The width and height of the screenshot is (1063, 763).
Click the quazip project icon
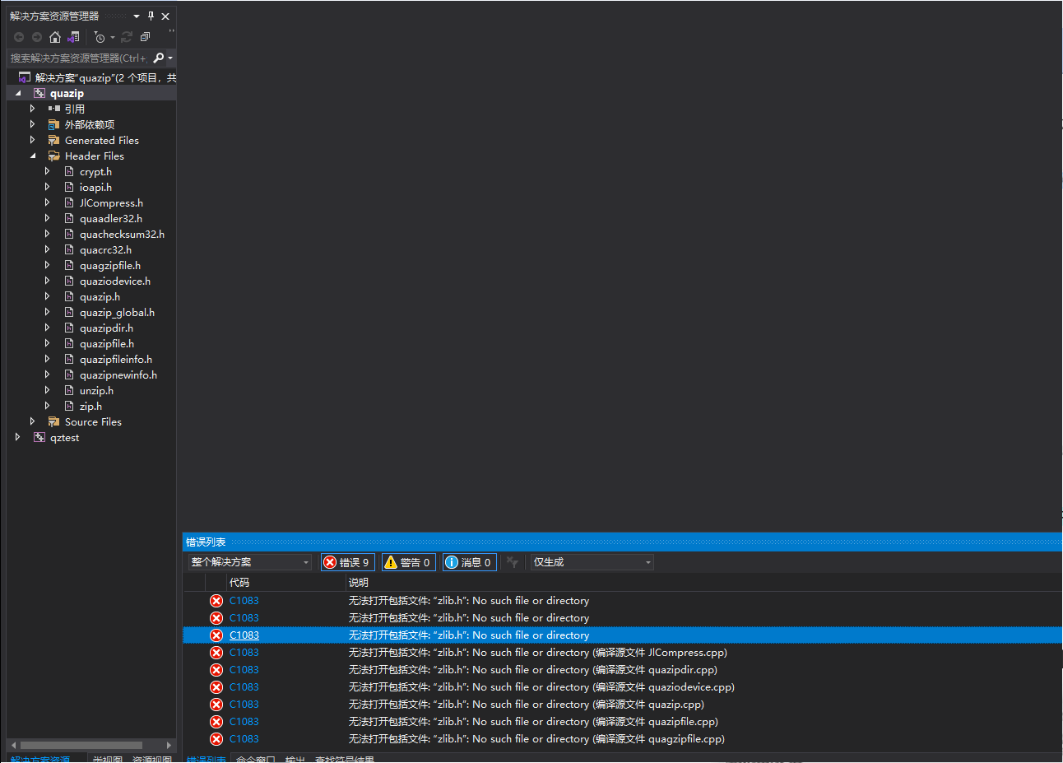tap(39, 93)
